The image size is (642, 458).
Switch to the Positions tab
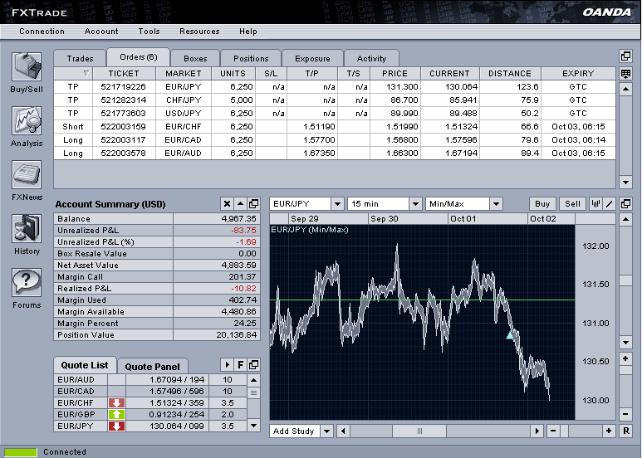coord(251,58)
